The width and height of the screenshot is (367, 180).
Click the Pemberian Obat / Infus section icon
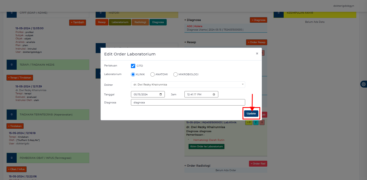(x=12, y=158)
